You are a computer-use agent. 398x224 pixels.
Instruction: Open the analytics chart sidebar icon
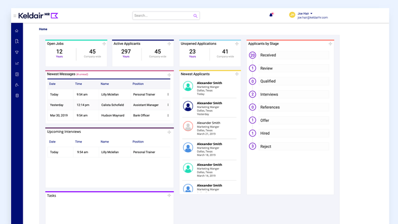(x=17, y=63)
